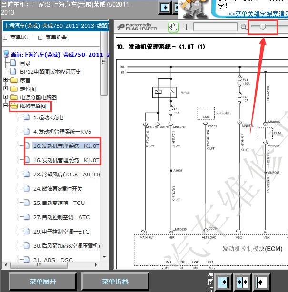Open the 目录 document
288x292 pixels.
25,63
